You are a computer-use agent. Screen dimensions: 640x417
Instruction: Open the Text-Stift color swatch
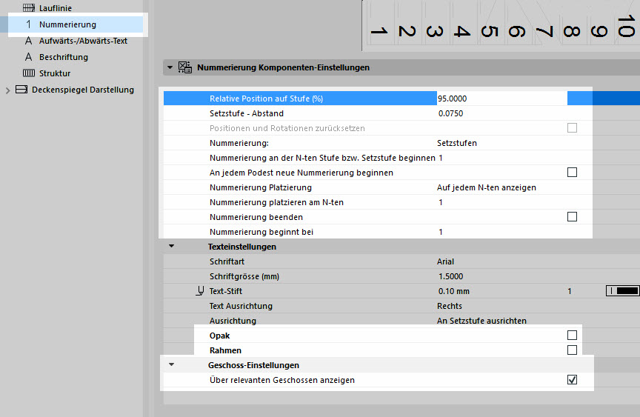point(623,290)
